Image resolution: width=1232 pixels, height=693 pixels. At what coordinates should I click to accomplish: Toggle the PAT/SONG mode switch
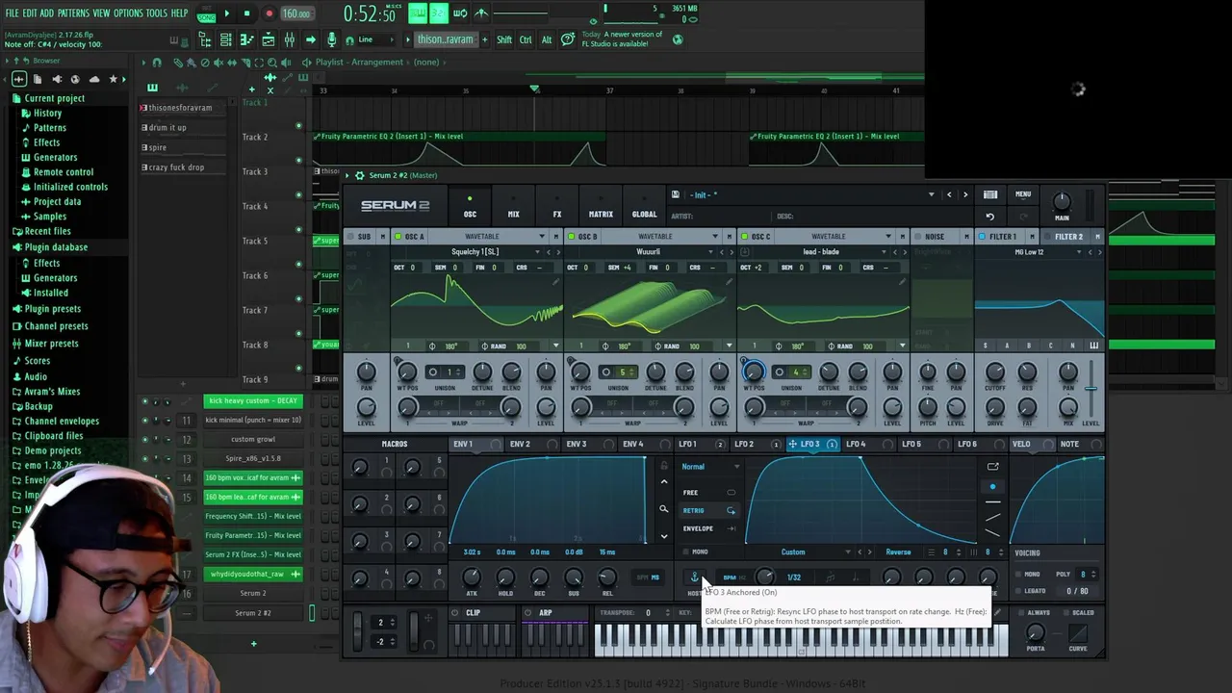click(206, 13)
